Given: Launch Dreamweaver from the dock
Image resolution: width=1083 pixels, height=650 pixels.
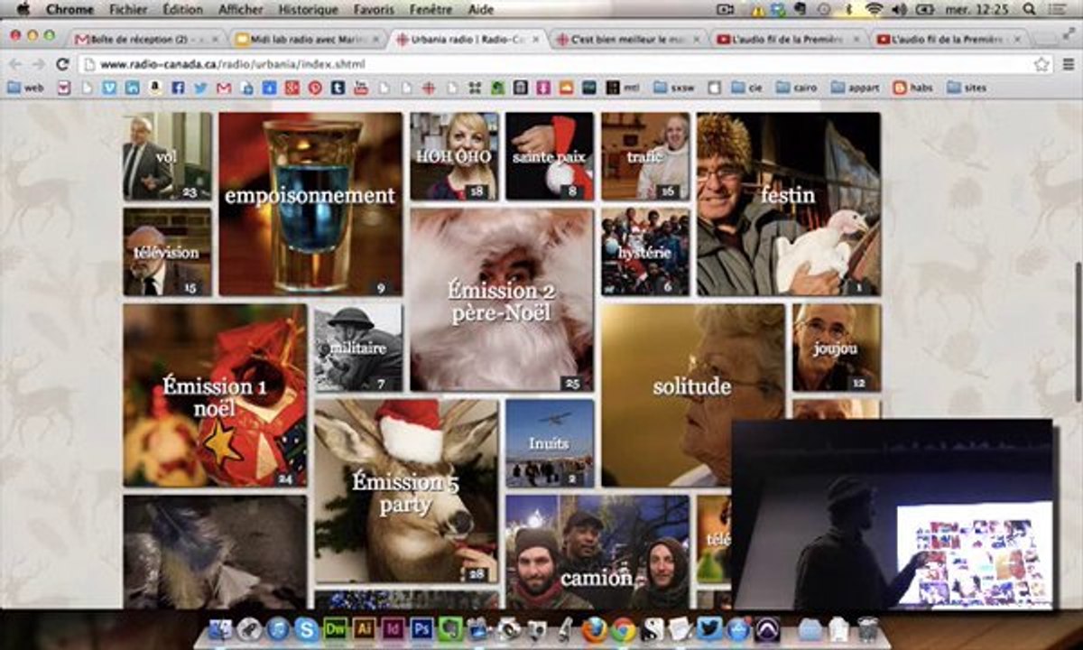Looking at the screenshot, I should point(335,629).
